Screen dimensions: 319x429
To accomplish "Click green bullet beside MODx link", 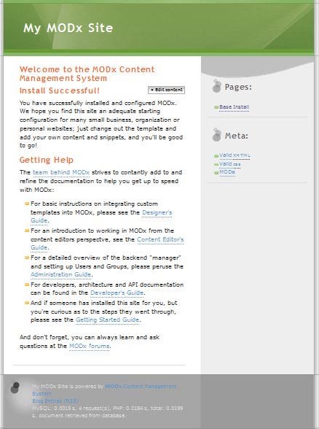I will click(x=216, y=173).
